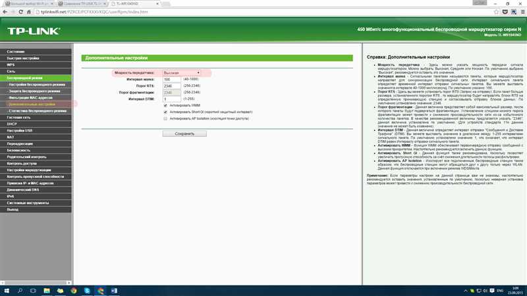This screenshot has width=527, height=296.
Task: Open the Pocket extension icon
Action: tap(505, 12)
